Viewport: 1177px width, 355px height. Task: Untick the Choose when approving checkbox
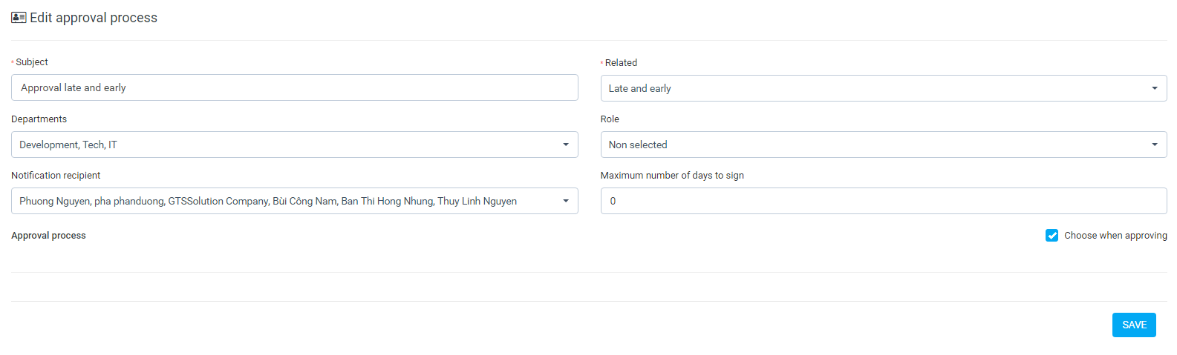click(1052, 236)
